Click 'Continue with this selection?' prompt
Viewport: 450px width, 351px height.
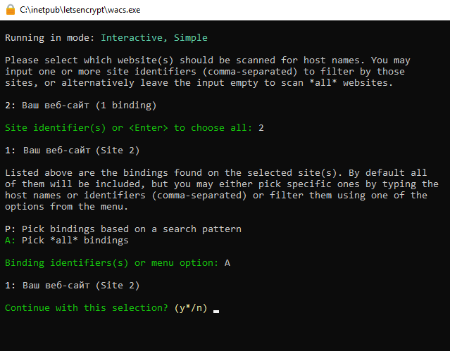coord(87,307)
